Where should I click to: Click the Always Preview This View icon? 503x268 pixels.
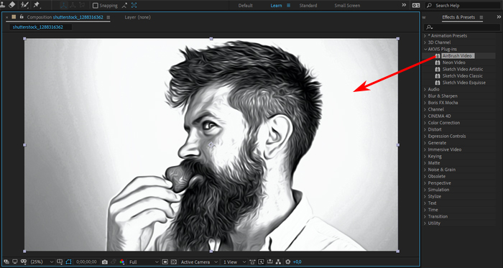[6, 262]
